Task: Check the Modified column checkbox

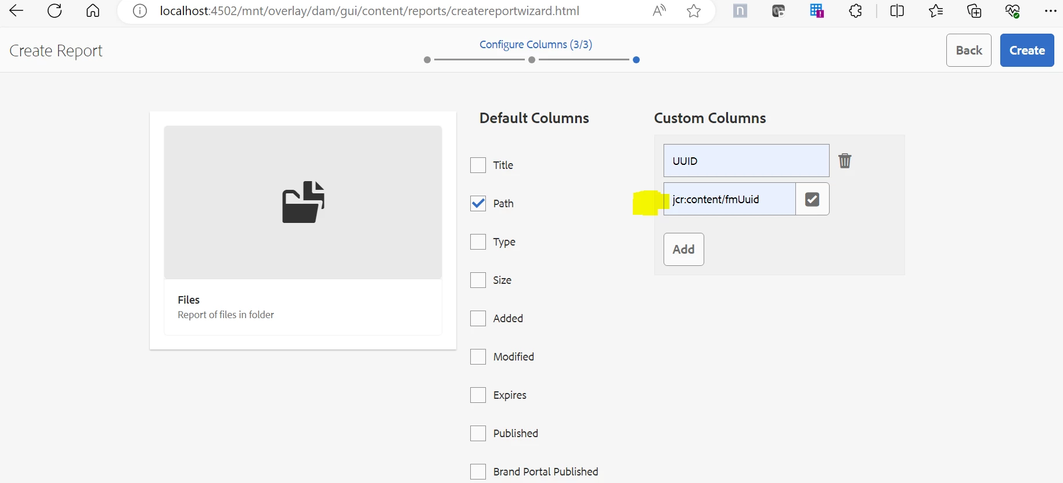Action: click(x=478, y=357)
